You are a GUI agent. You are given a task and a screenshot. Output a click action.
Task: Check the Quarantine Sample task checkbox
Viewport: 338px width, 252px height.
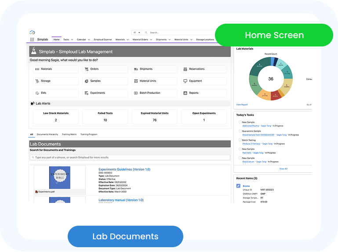click(x=240, y=131)
